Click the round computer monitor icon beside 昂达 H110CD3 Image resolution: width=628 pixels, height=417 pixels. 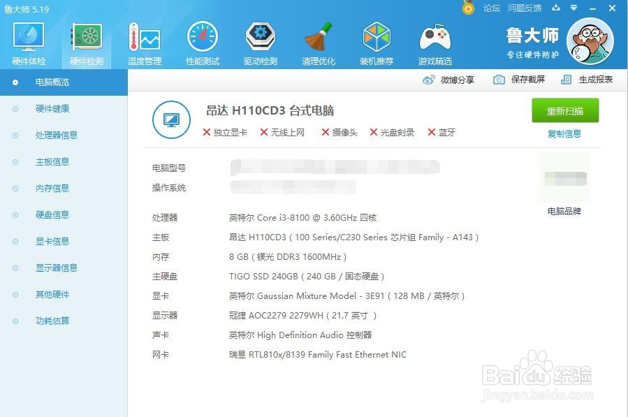pyautogui.click(x=171, y=119)
